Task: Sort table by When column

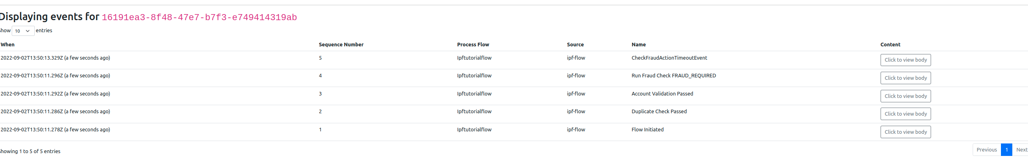Action: click(x=8, y=45)
